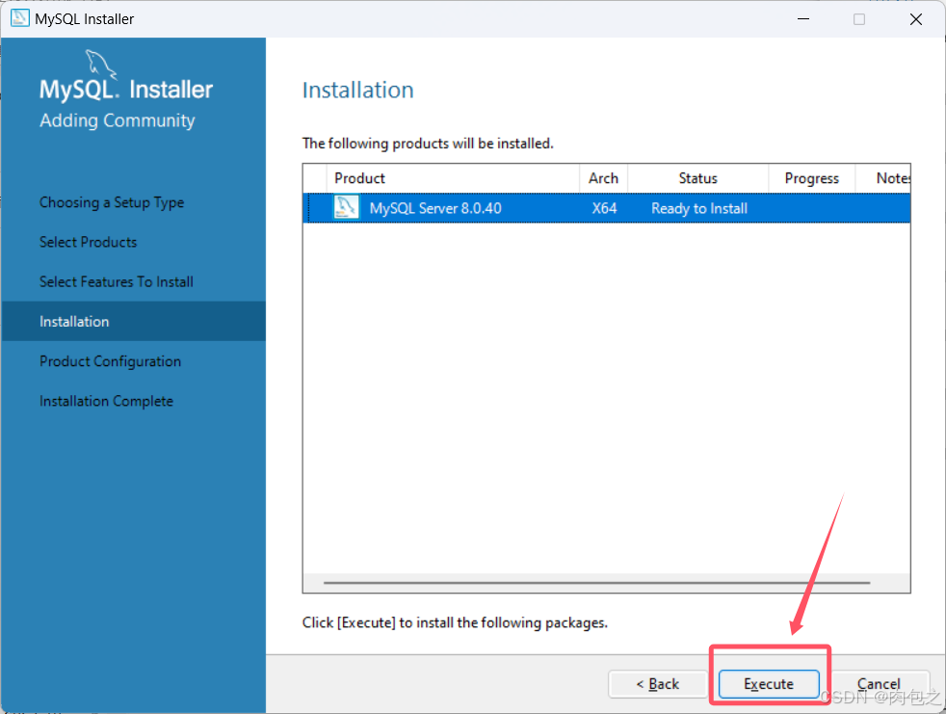This screenshot has height=714, width=946.
Task: Click the Ready to Install status cell
Action: (699, 208)
